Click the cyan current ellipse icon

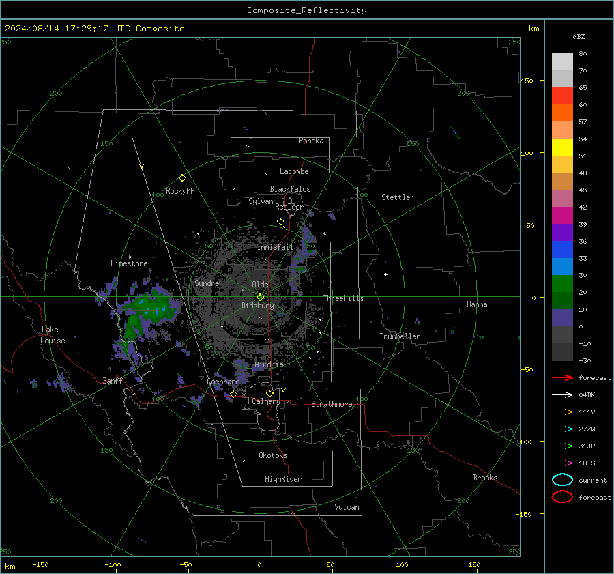click(x=562, y=480)
